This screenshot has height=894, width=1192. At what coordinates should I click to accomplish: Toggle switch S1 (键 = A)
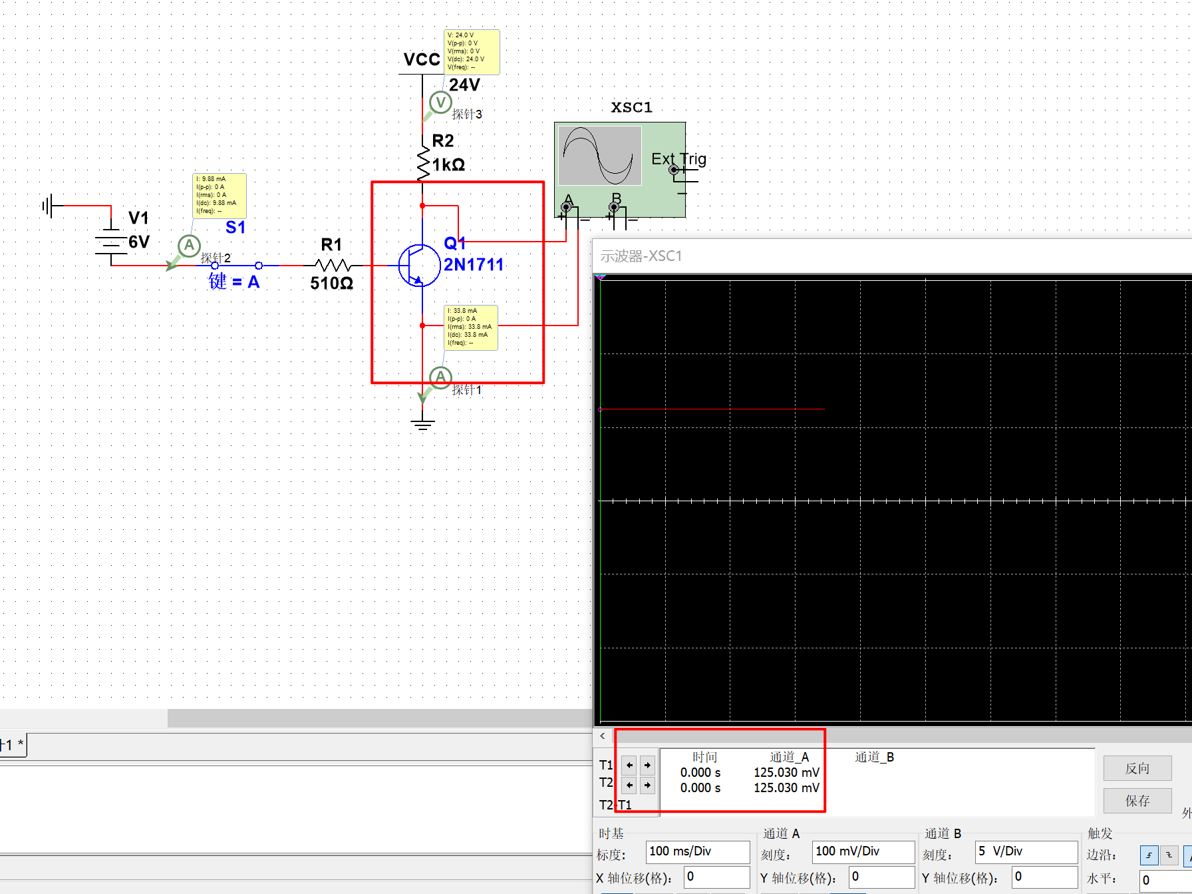click(x=236, y=265)
